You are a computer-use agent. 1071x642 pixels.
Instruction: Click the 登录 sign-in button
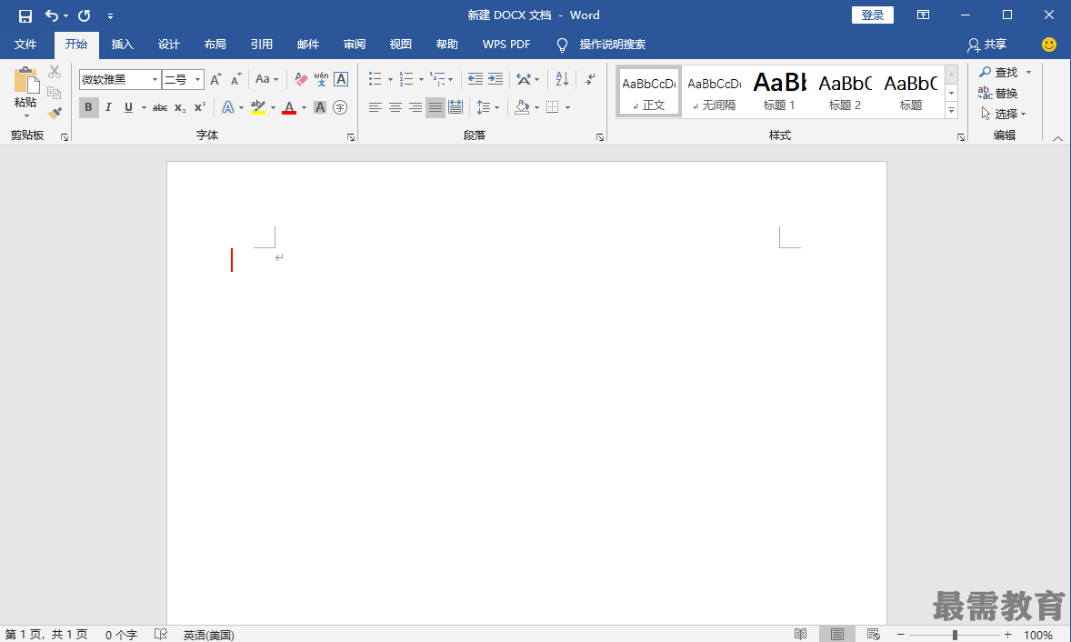pos(872,15)
